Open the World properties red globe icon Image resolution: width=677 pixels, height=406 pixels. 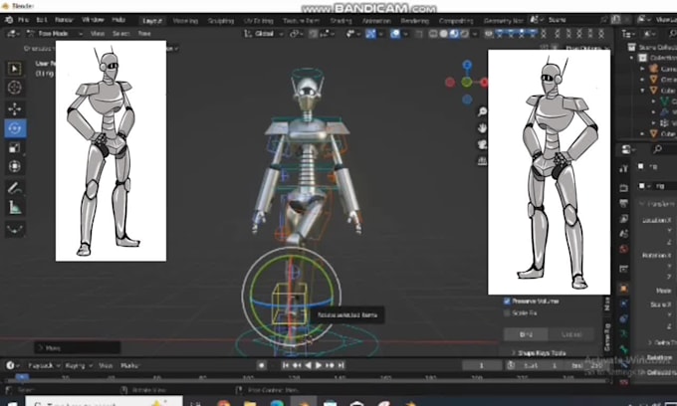623,249
